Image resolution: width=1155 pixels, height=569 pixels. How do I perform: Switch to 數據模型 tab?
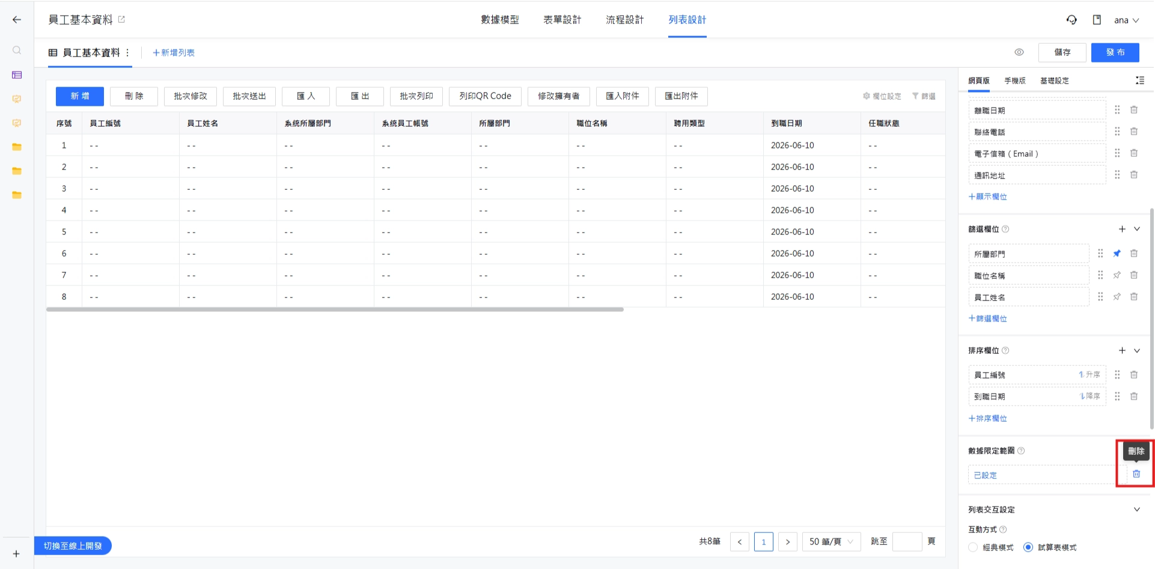pos(500,20)
